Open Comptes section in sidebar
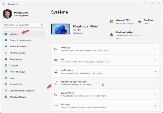 pyautogui.click(x=14, y=65)
